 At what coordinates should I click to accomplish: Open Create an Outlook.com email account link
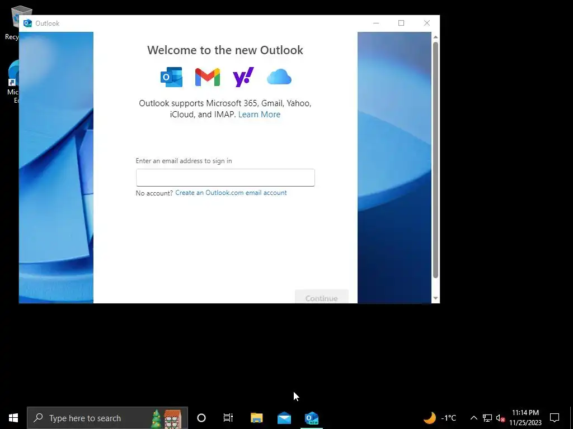click(231, 193)
